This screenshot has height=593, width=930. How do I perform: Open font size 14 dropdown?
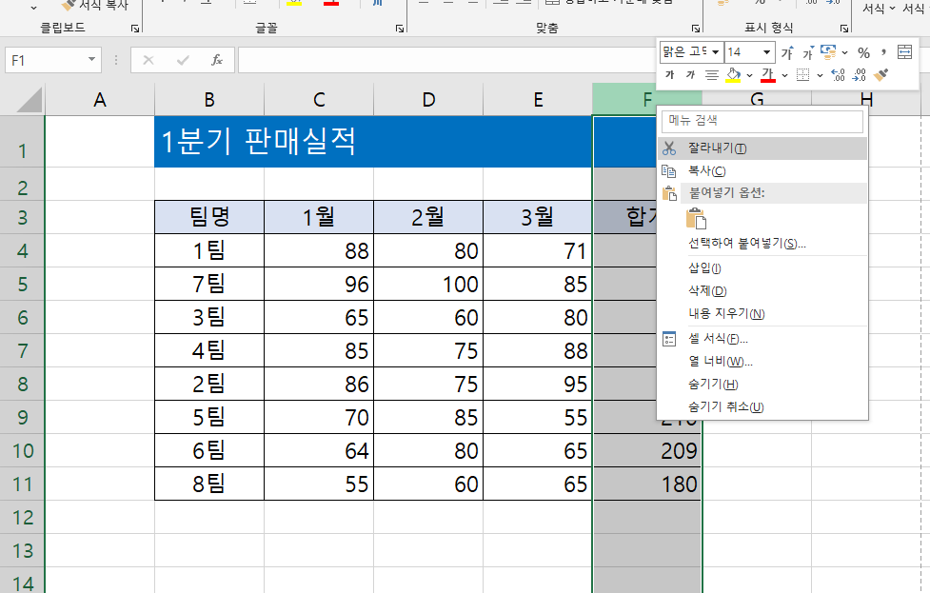pos(766,52)
